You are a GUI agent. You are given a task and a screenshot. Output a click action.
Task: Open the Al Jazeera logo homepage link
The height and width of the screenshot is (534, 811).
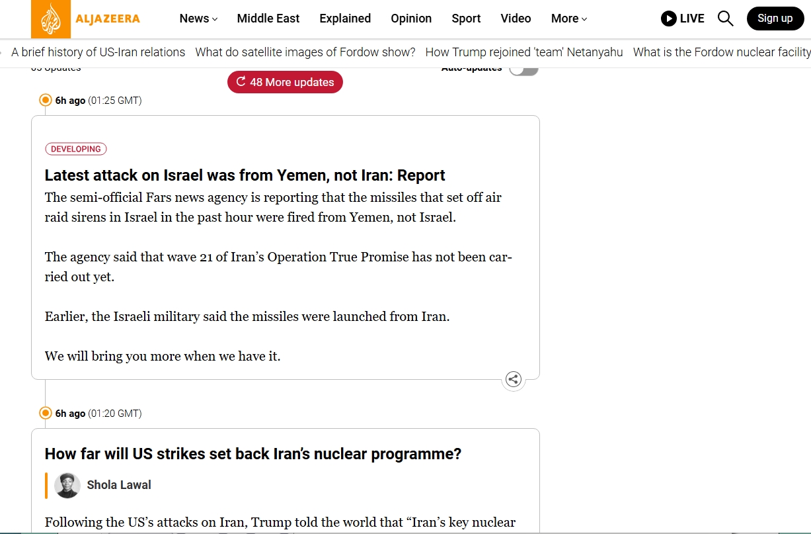coord(86,19)
